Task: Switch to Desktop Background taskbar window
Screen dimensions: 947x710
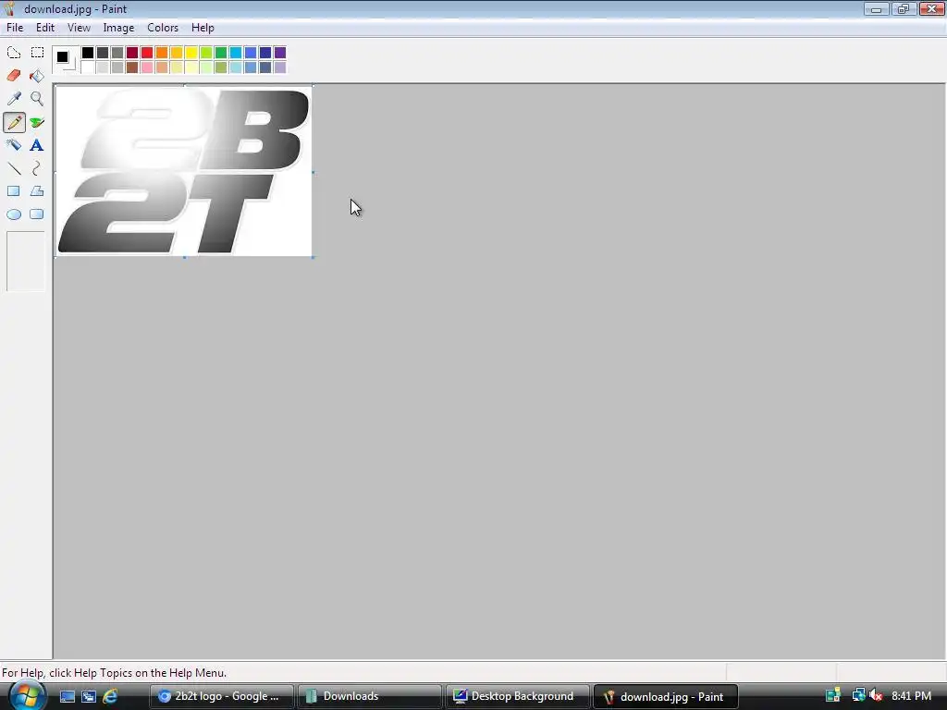Action: (517, 696)
